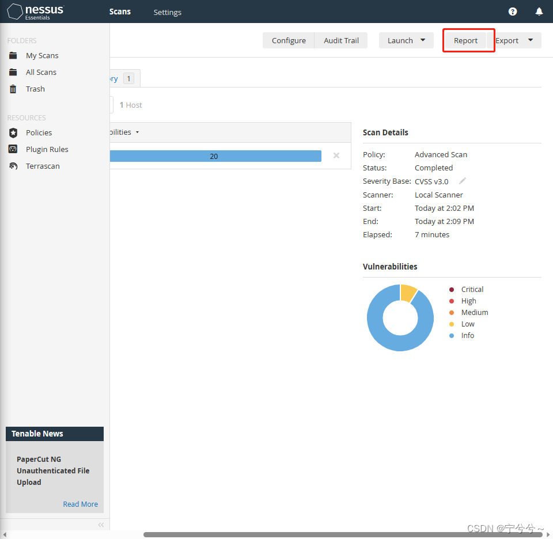553x539 pixels.
Task: Click the Info legend dot
Action: [452, 336]
